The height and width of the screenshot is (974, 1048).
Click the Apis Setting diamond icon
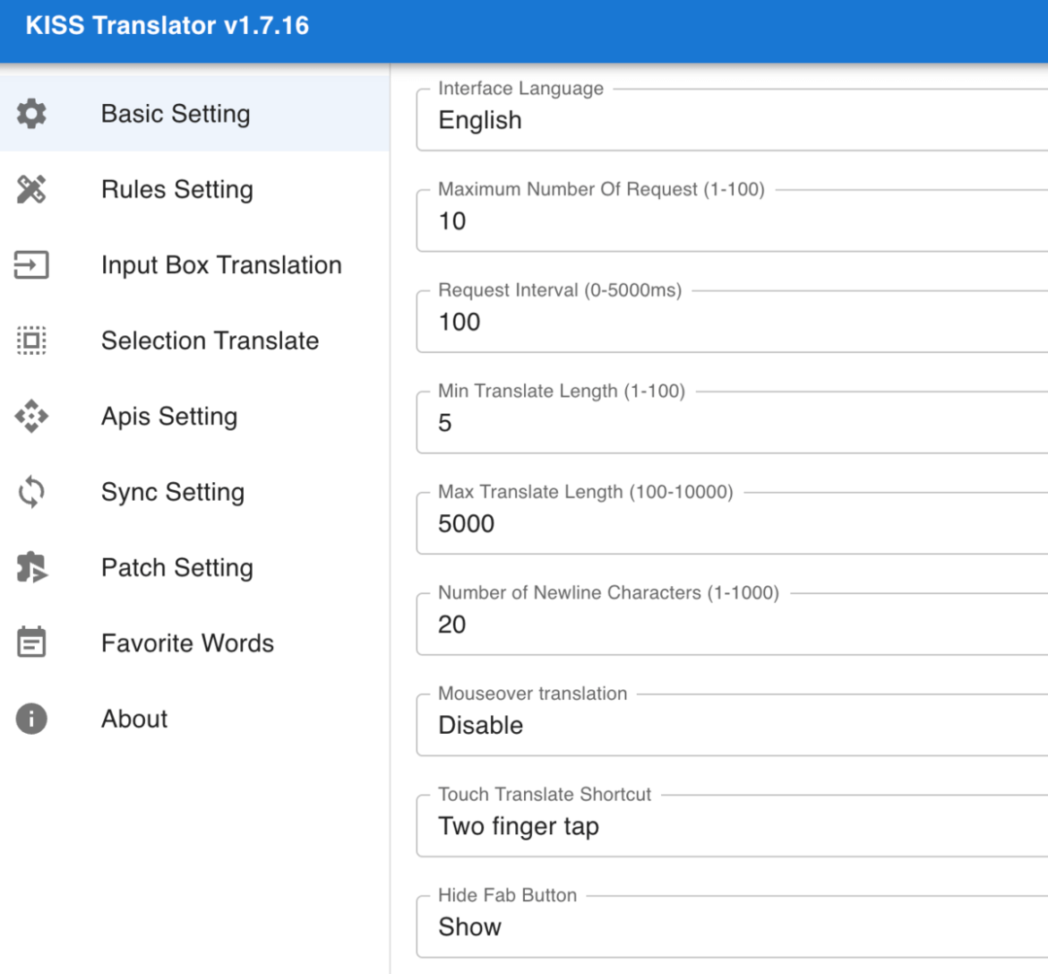coord(31,417)
